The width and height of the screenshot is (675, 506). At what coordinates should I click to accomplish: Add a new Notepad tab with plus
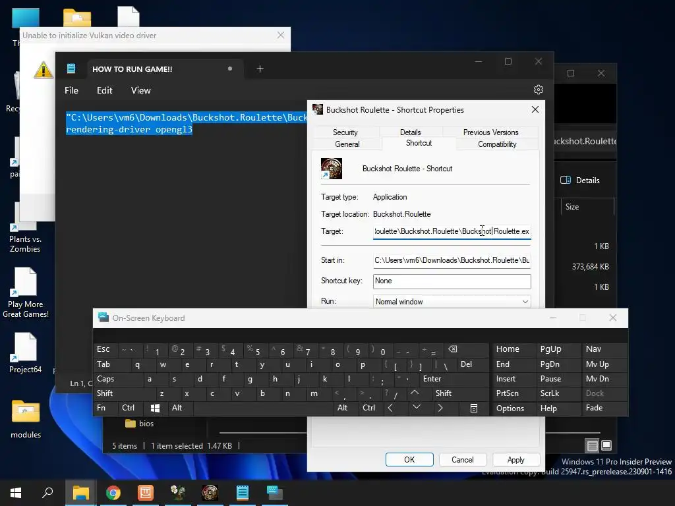tap(260, 69)
